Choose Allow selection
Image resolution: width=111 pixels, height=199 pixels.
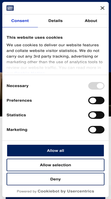(x=56, y=165)
